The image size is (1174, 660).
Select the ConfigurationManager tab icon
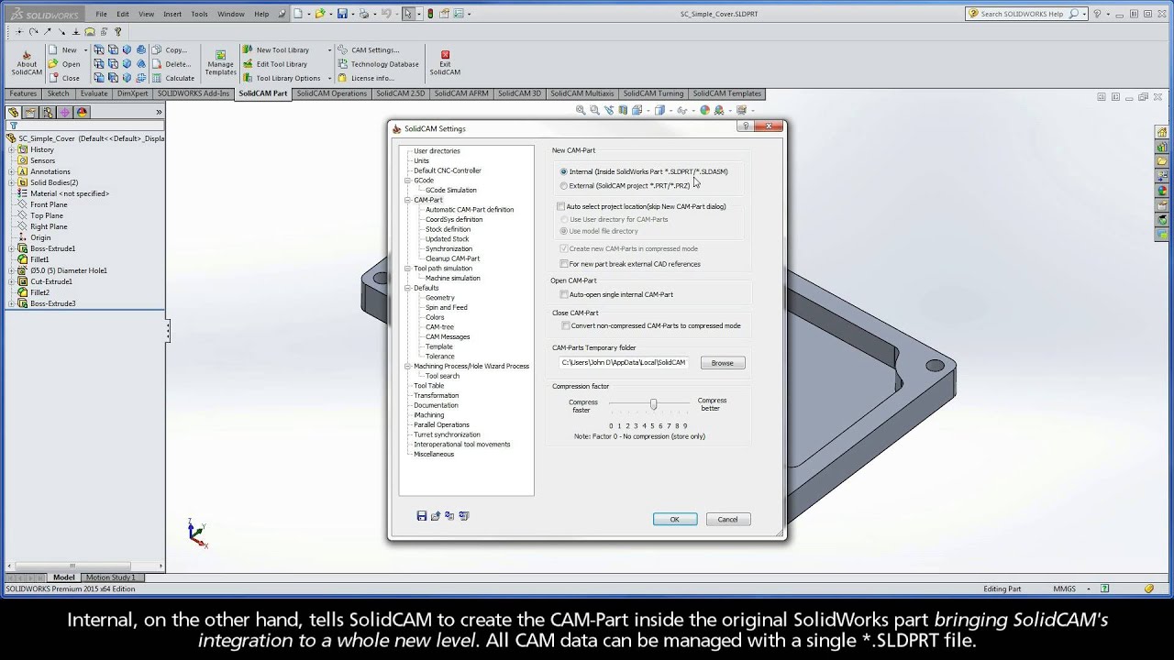click(48, 112)
